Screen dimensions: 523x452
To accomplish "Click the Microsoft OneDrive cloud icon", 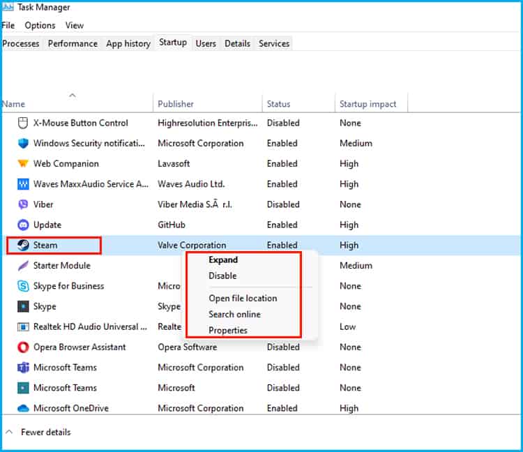I will click(23, 408).
